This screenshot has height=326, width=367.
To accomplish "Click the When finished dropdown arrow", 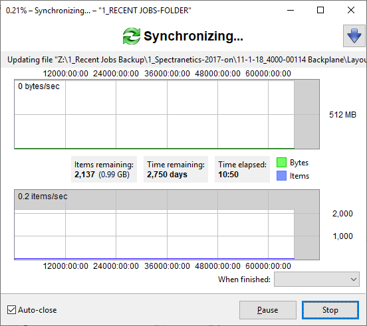I will pyautogui.click(x=354, y=280).
